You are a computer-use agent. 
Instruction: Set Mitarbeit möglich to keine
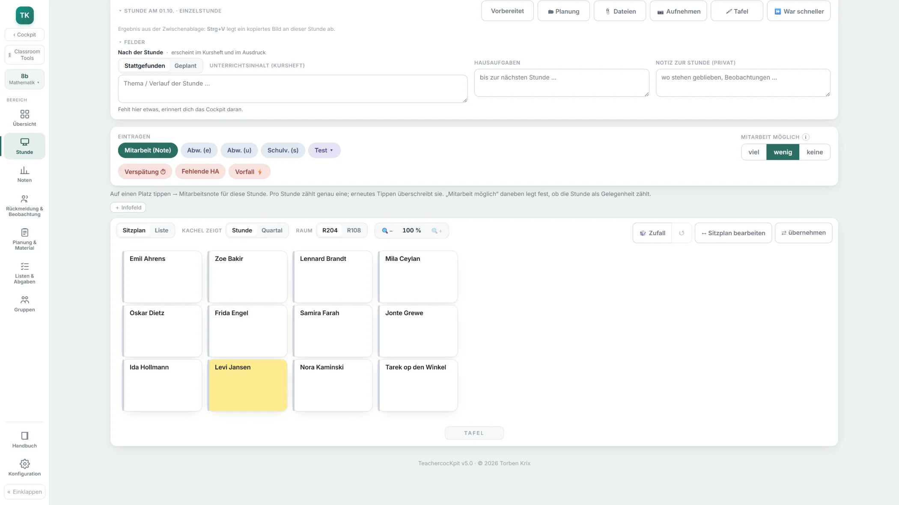[814, 152]
